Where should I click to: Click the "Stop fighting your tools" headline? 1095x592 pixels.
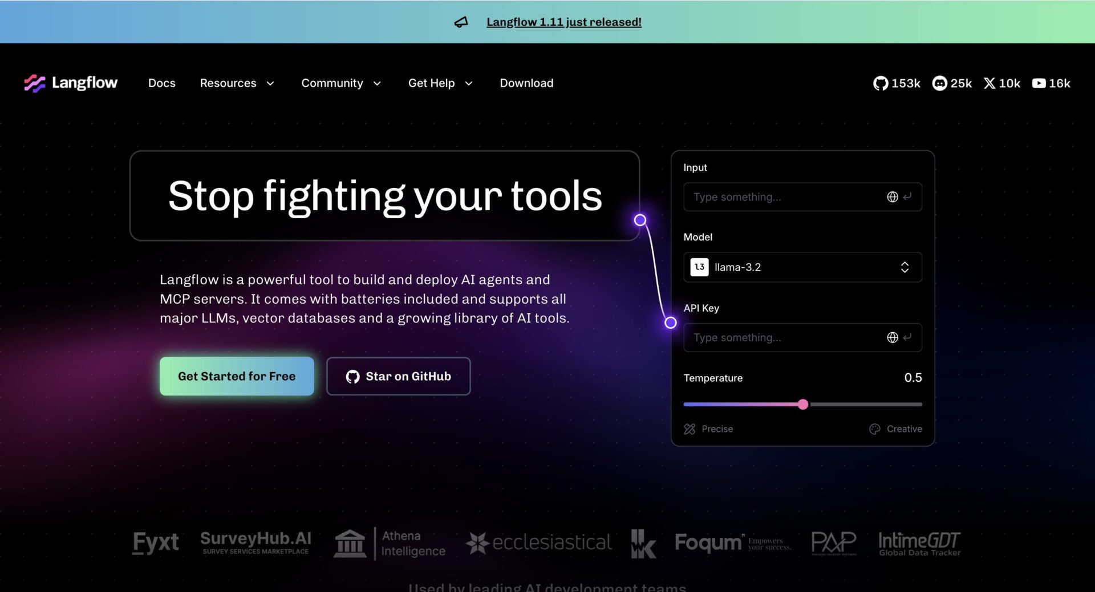(385, 196)
